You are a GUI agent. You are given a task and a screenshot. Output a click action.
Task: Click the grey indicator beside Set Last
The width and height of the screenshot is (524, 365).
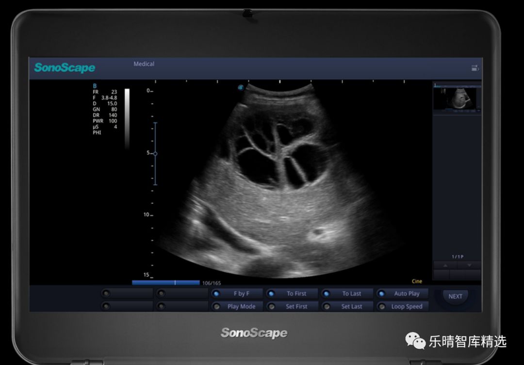pyautogui.click(x=327, y=306)
